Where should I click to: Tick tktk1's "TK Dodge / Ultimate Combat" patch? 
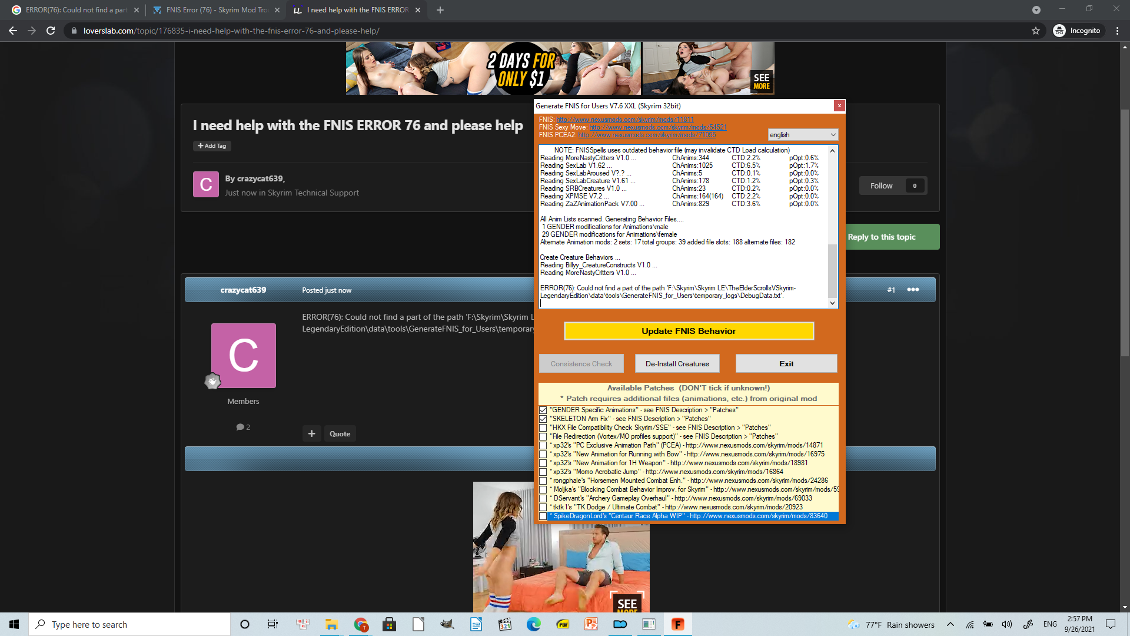(543, 508)
